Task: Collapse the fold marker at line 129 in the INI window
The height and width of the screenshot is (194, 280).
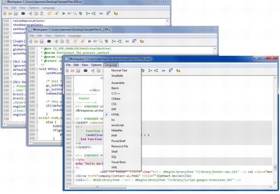Action: pyautogui.click(x=11, y=82)
